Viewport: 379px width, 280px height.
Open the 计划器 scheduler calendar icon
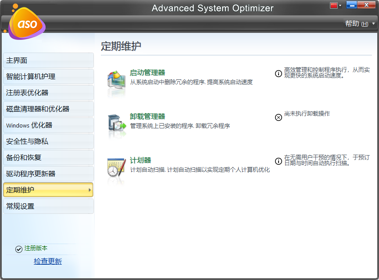(x=117, y=167)
